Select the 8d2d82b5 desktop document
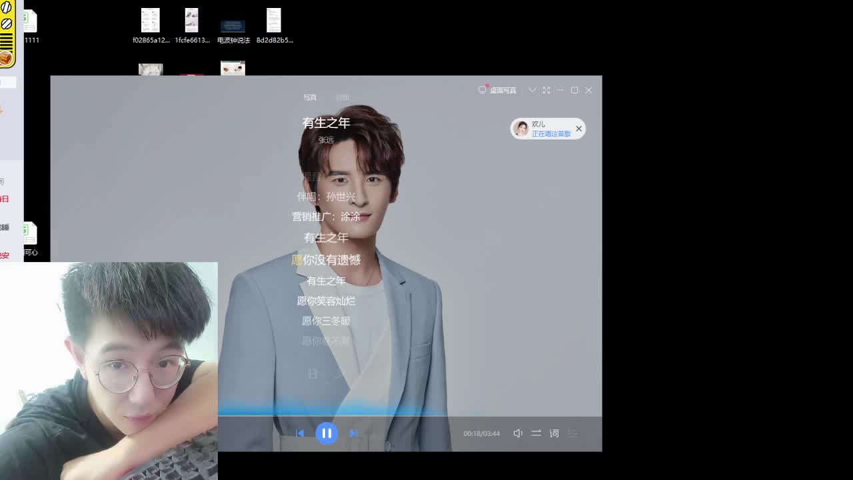 [x=274, y=27]
